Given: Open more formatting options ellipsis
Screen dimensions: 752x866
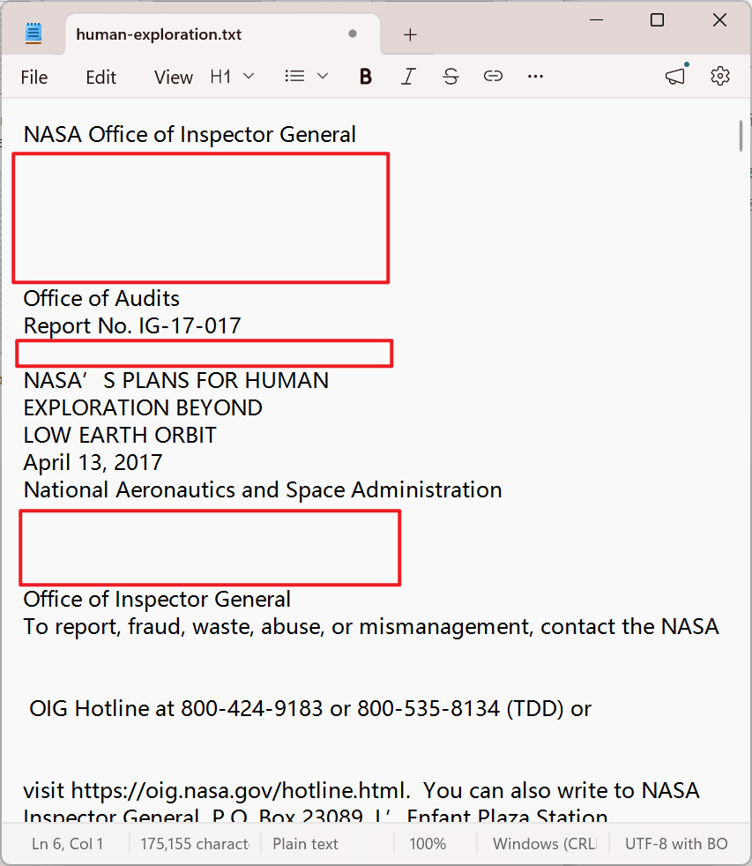Looking at the screenshot, I should pyautogui.click(x=535, y=76).
